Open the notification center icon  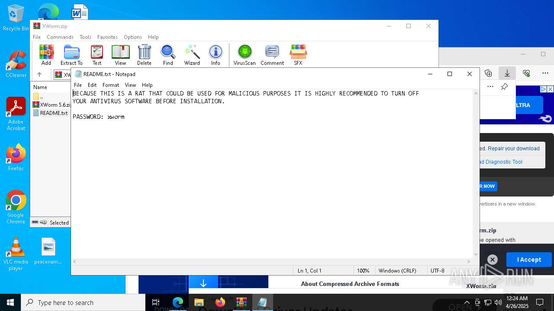pyautogui.click(x=540, y=302)
